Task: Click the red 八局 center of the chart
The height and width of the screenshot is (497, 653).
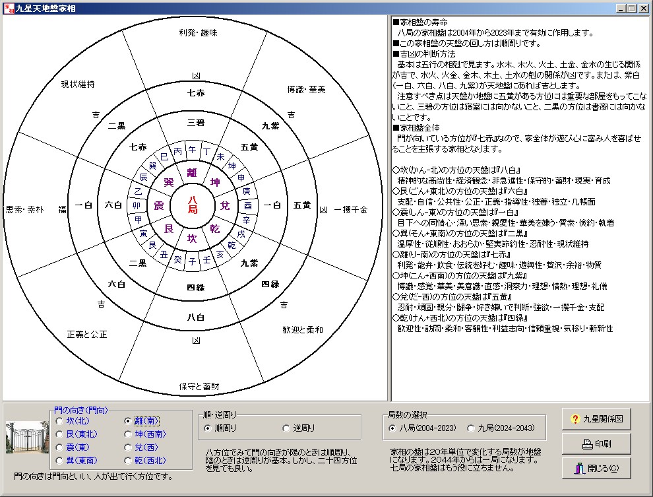Action: click(x=192, y=205)
